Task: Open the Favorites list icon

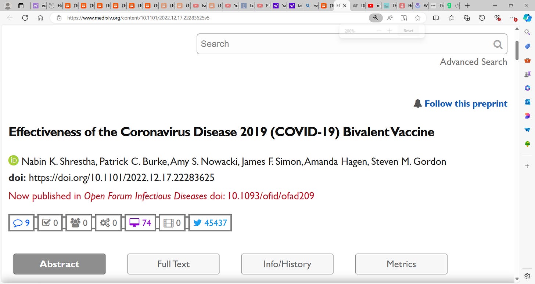Action: coord(451,18)
